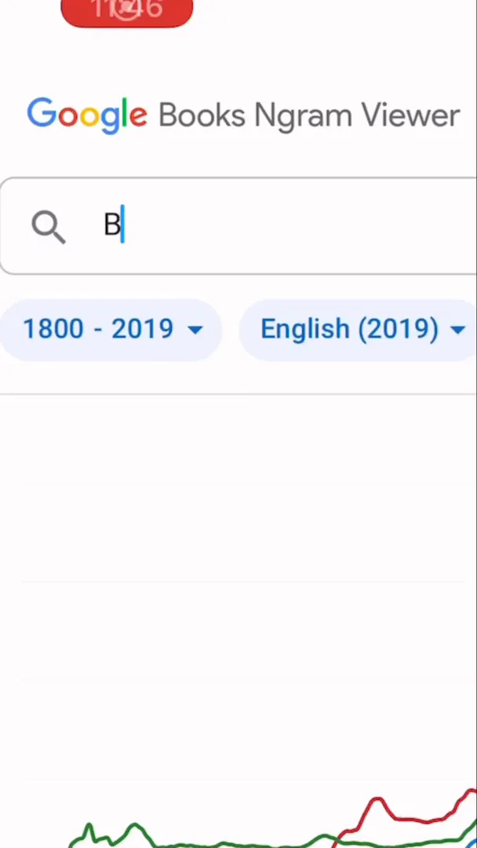The image size is (477, 848).
Task: Click the magnifying glass search icon
Action: [x=49, y=227]
